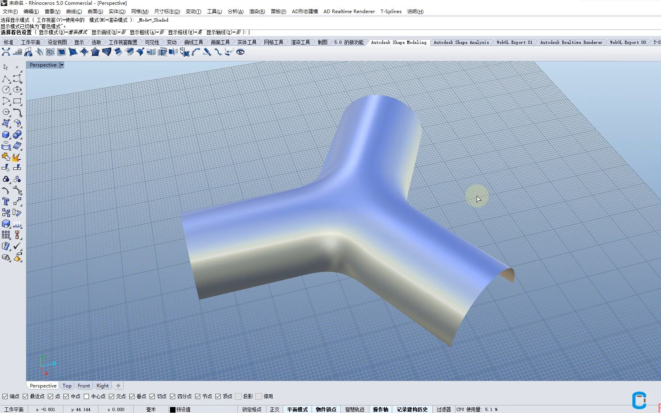This screenshot has height=413, width=661.
Task: Open the 曲面工具 toolbar tab
Action: 221,42
